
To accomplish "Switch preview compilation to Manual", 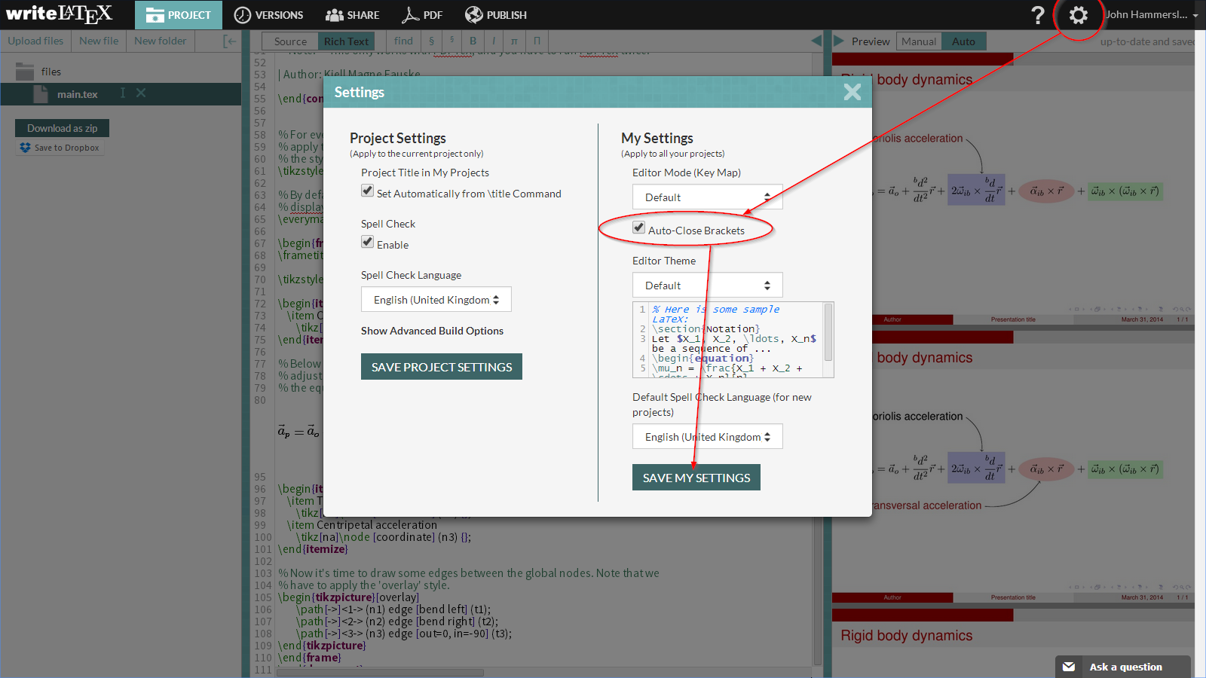I will click(x=919, y=41).
